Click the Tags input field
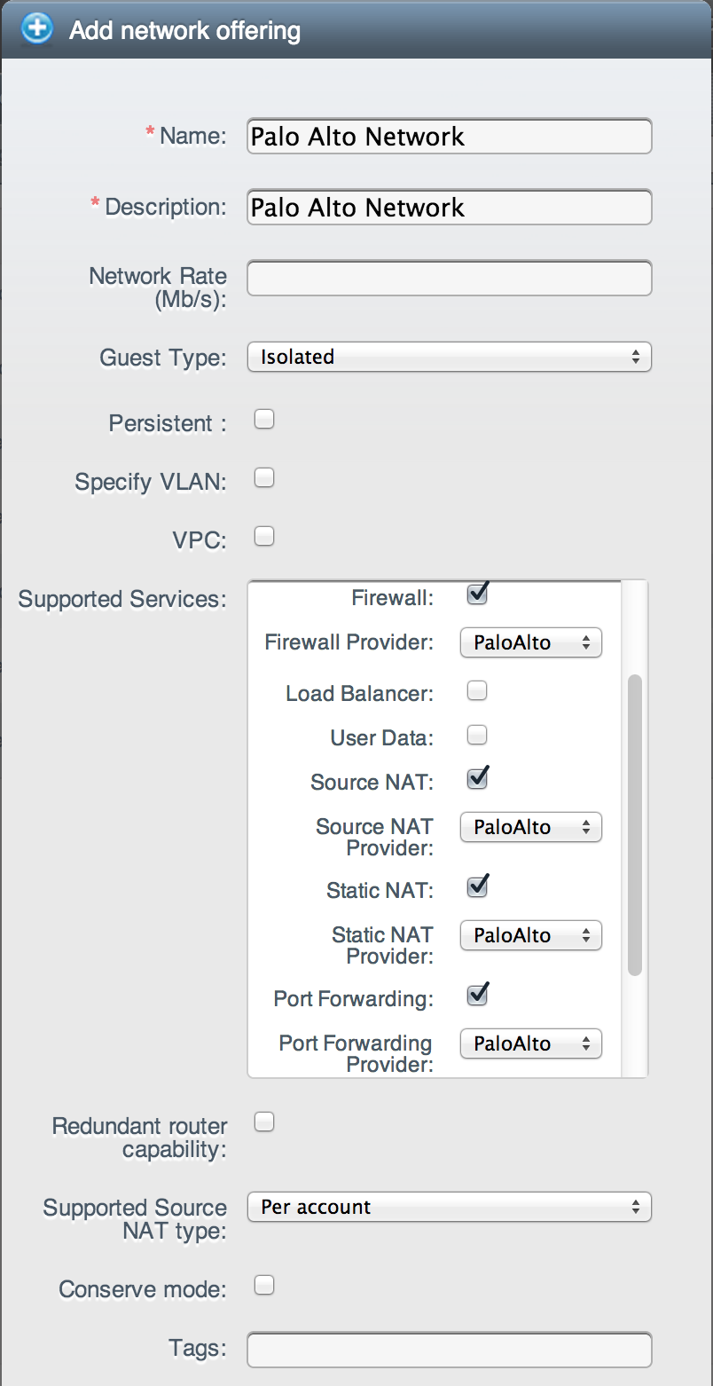Screen dimensions: 713x1386 [x=450, y=1350]
